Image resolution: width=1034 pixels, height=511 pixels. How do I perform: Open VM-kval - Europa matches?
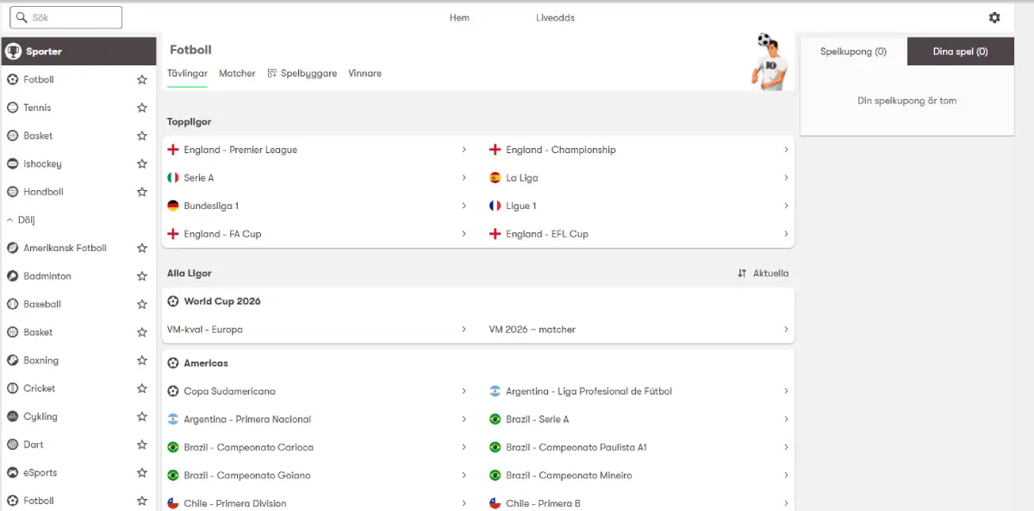pos(205,329)
